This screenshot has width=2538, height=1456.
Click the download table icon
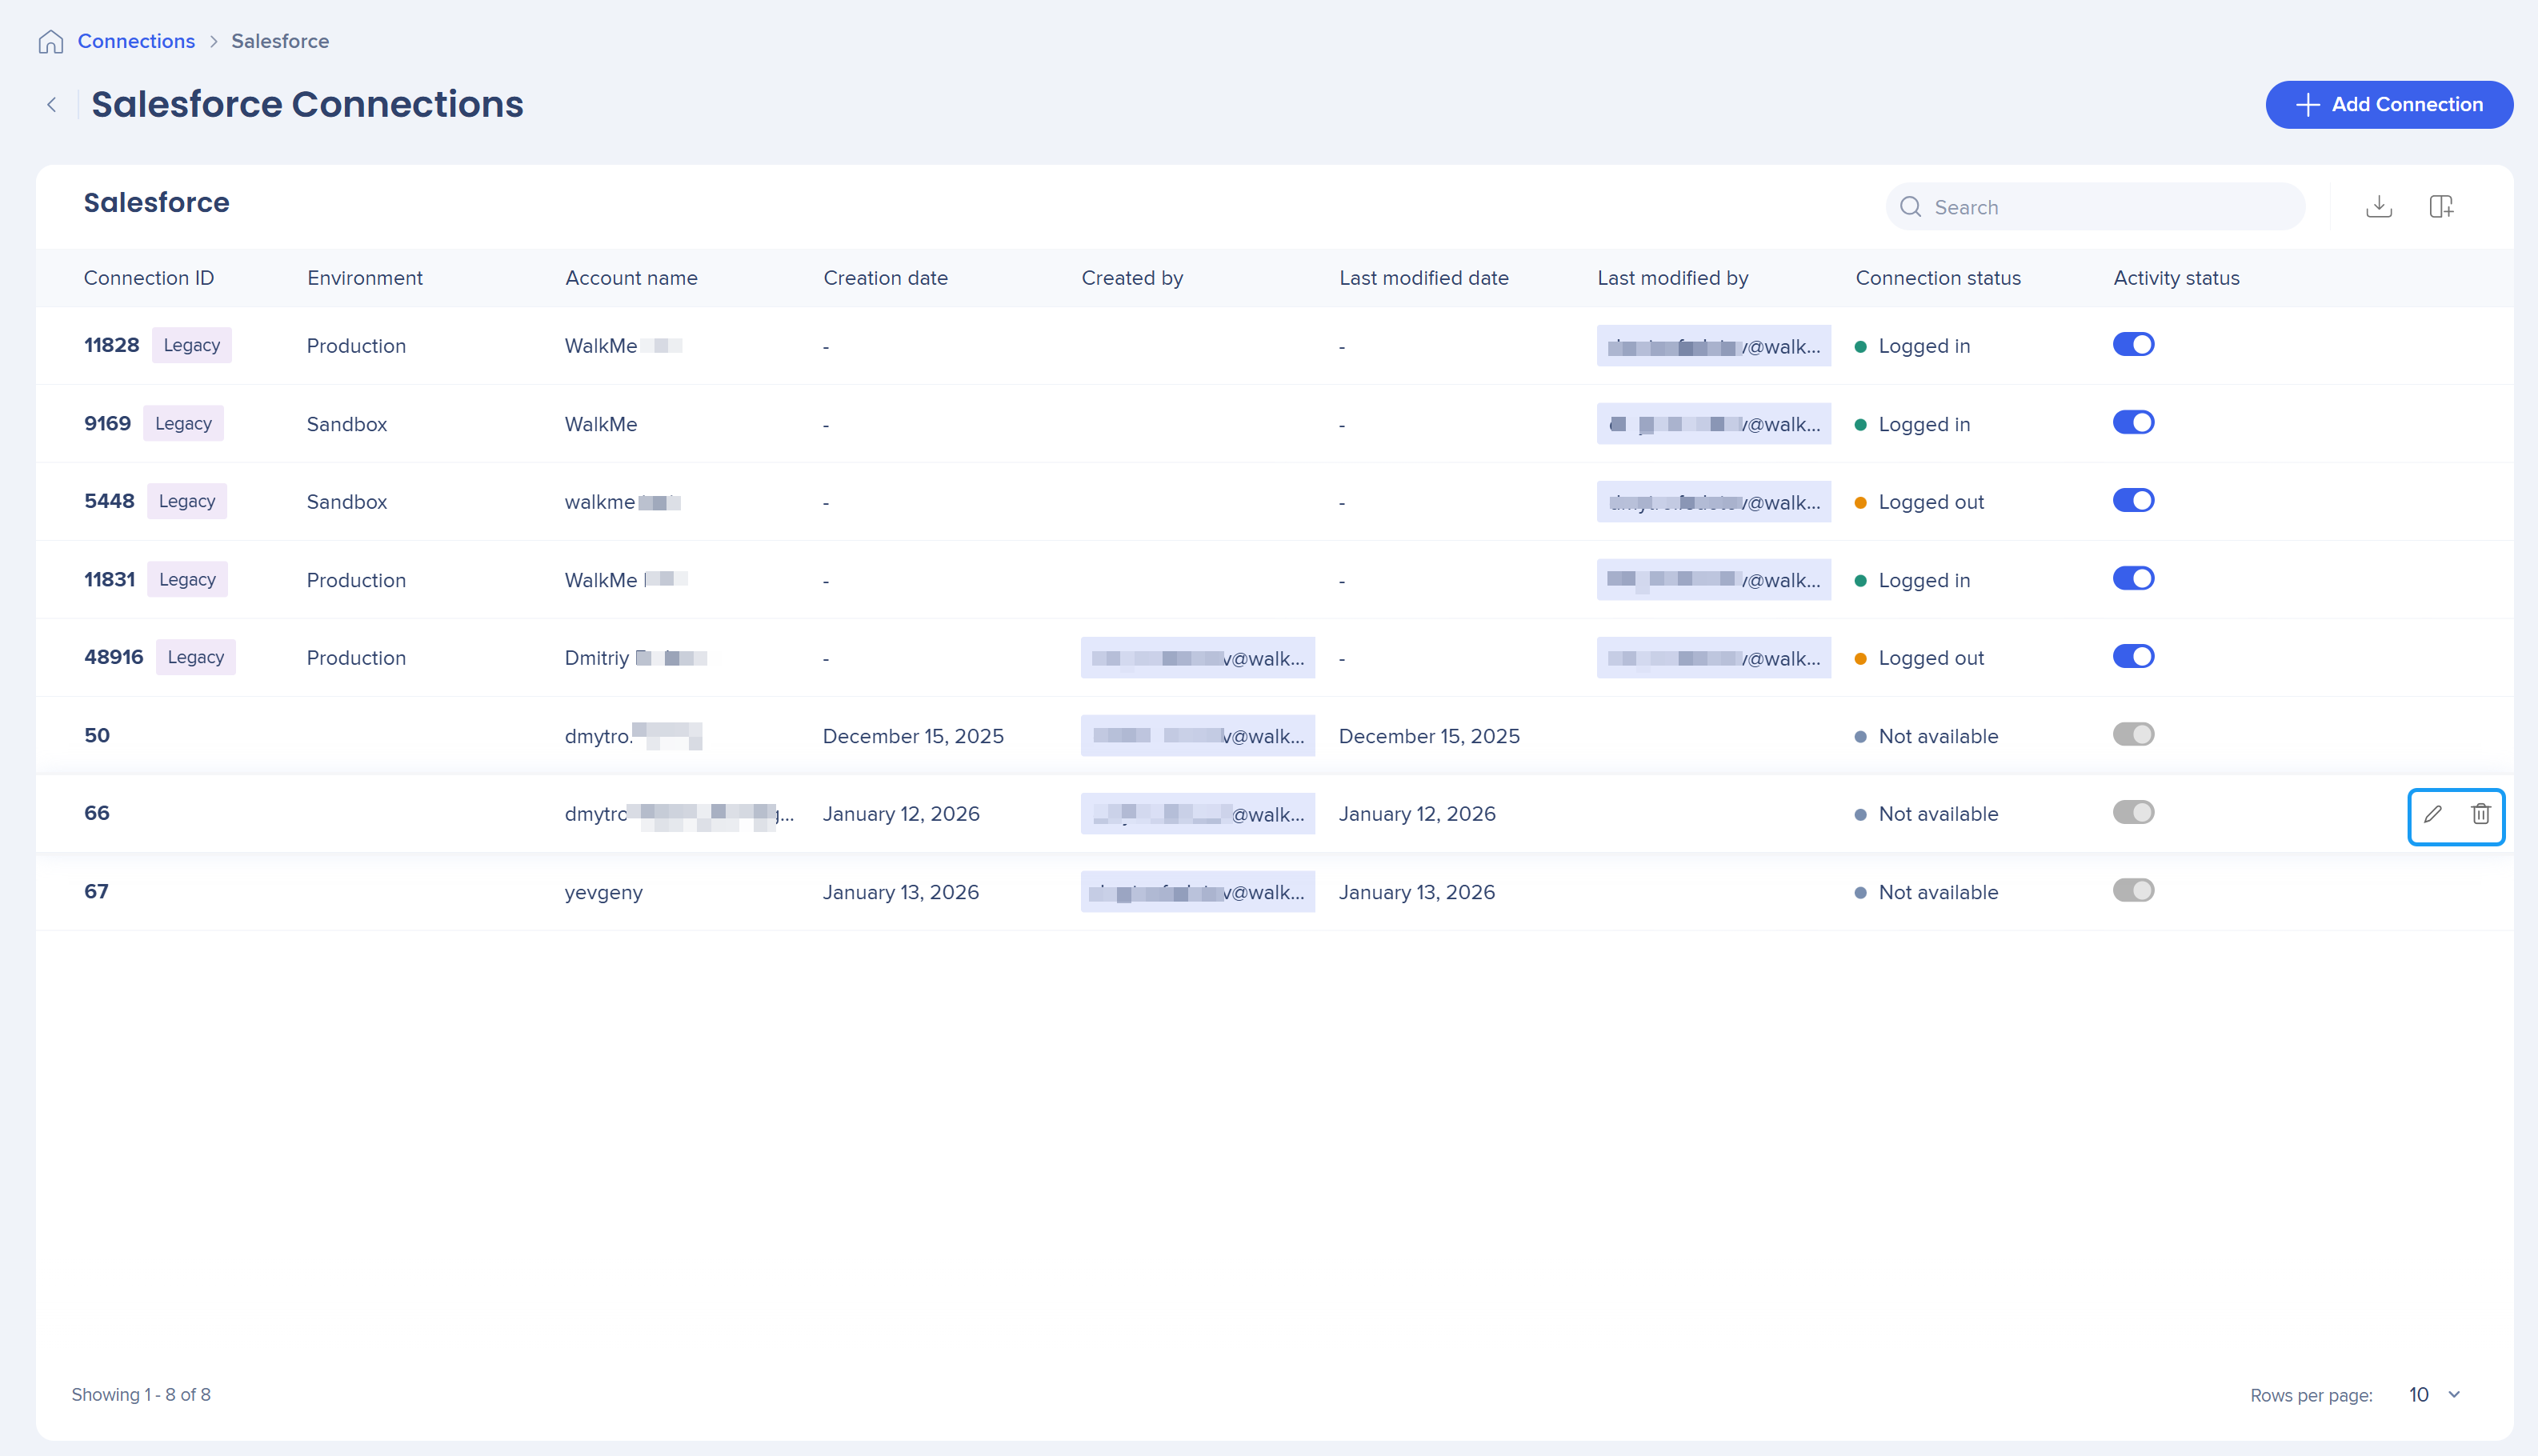click(x=2379, y=207)
